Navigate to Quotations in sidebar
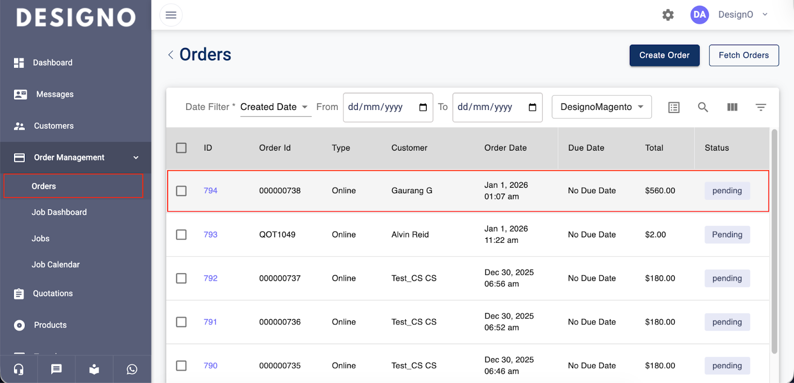The width and height of the screenshot is (794, 383). pyautogui.click(x=53, y=293)
